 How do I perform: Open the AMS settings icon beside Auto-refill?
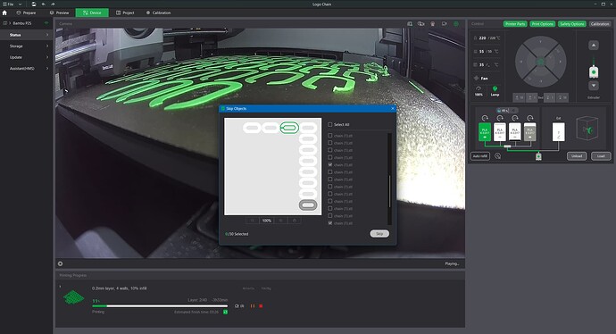pos(498,156)
